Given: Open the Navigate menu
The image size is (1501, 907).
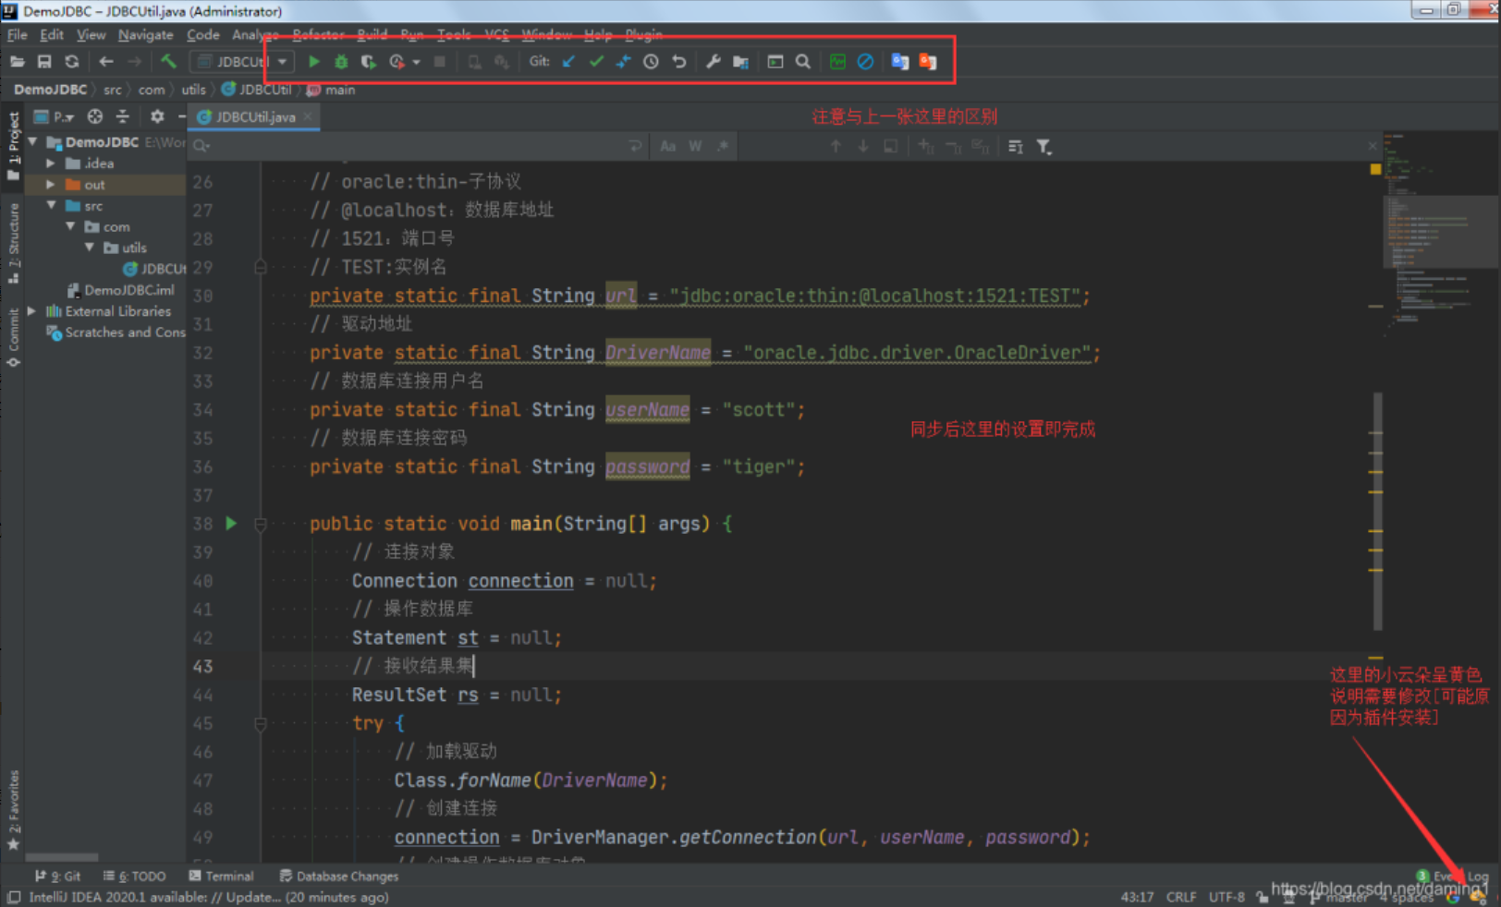Looking at the screenshot, I should 145,35.
